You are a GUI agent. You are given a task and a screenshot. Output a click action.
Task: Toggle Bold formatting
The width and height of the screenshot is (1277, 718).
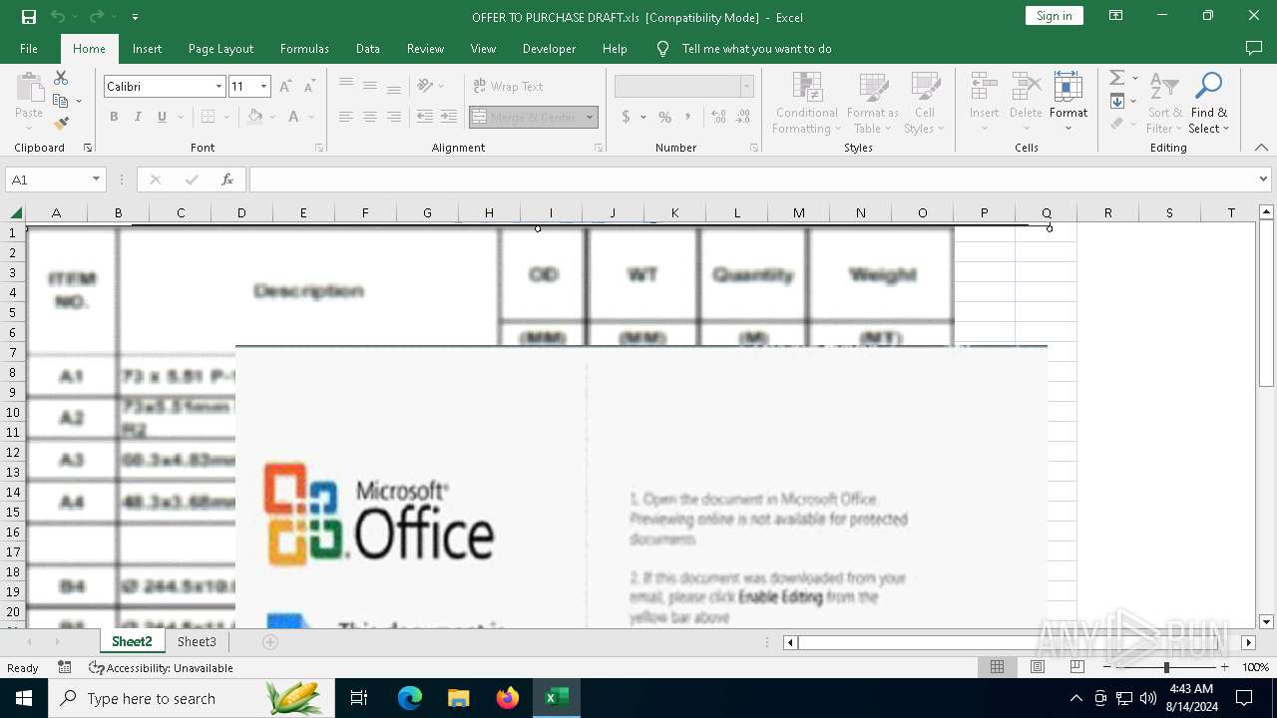tap(114, 117)
